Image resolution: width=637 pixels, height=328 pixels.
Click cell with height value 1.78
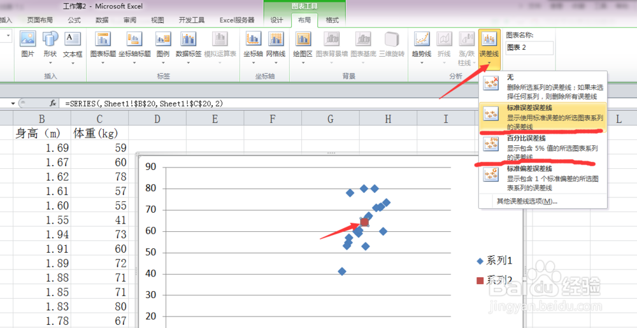click(42, 320)
